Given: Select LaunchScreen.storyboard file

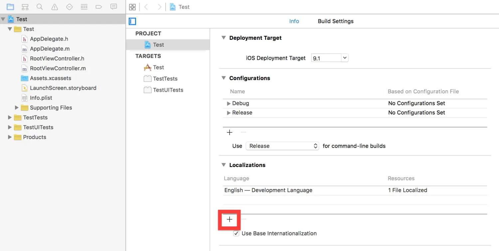Looking at the screenshot, I should pos(59,88).
